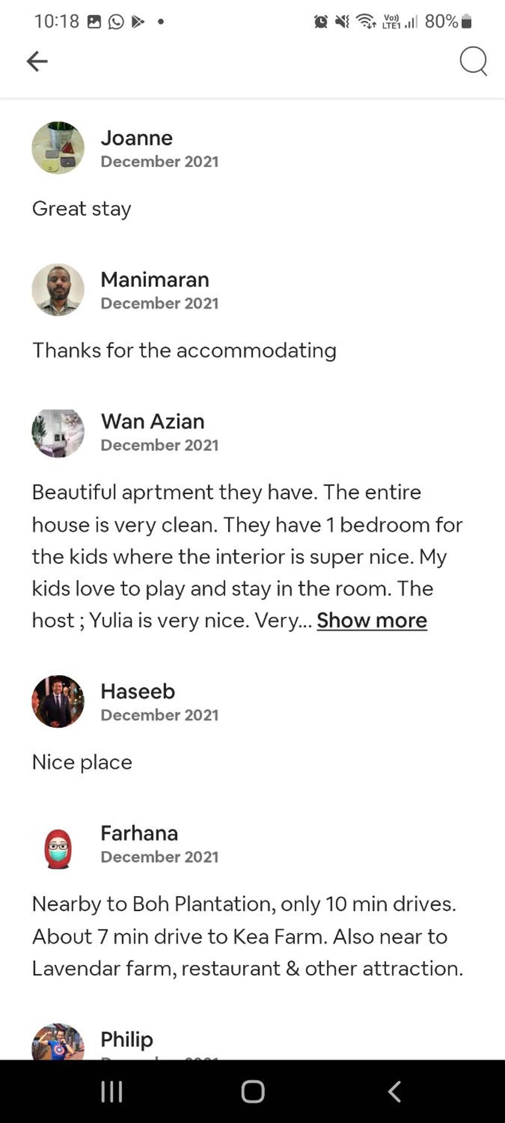Tap Android home button
The height and width of the screenshot is (1123, 505).
[x=253, y=1092]
